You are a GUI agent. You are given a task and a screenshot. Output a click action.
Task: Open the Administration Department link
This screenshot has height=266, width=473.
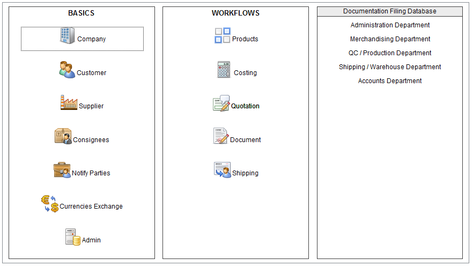pyautogui.click(x=390, y=25)
